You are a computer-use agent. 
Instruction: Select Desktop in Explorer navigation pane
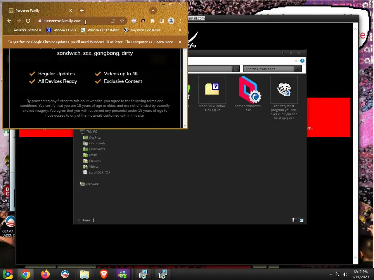92,137
